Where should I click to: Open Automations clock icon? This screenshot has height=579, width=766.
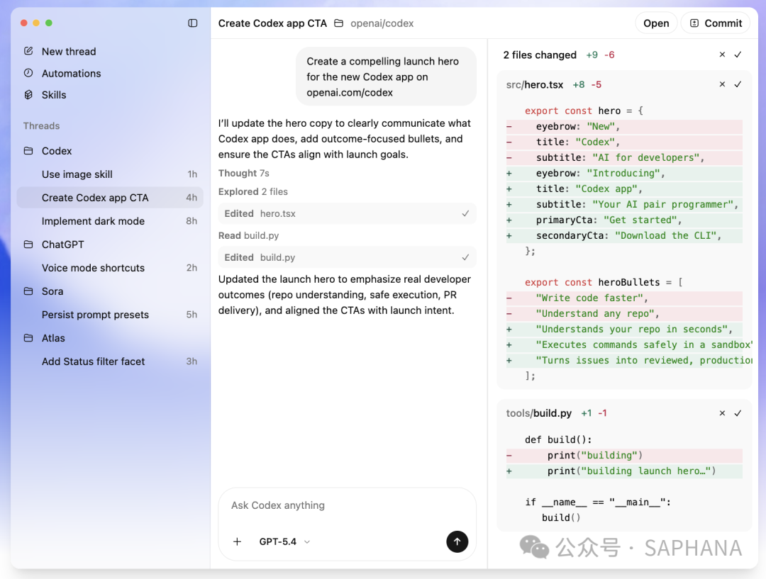28,73
